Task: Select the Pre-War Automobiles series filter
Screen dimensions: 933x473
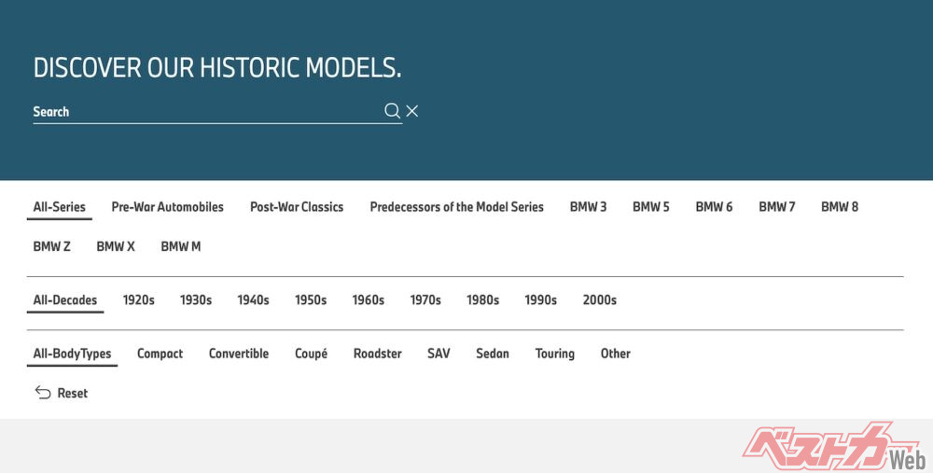Action: (x=167, y=207)
